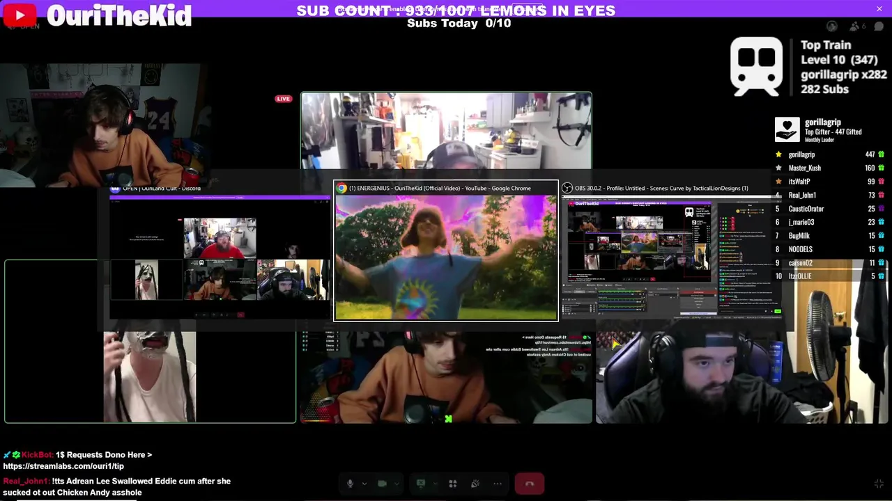Open the Activities launcher icon
The height and width of the screenshot is (501, 892).
point(452,484)
